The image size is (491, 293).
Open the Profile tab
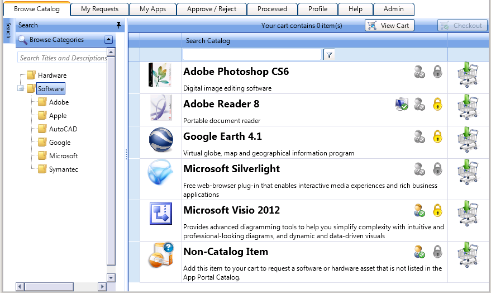tap(318, 9)
